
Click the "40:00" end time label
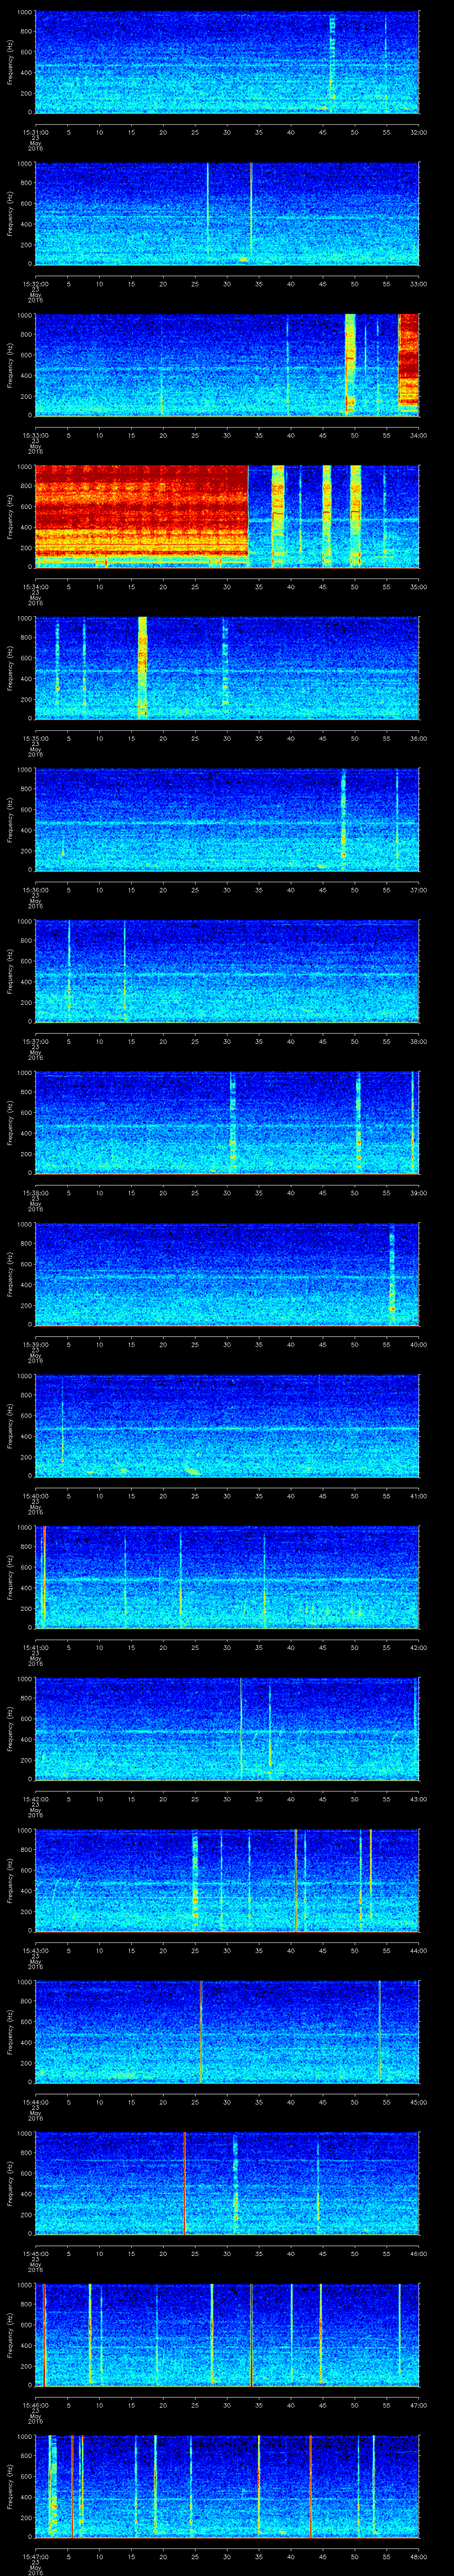[418, 1344]
